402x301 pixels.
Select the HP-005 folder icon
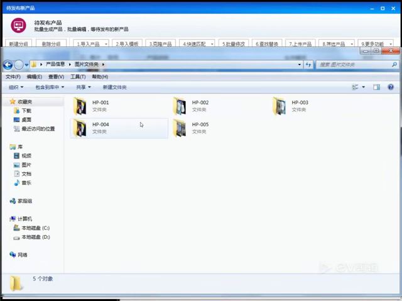(x=180, y=128)
